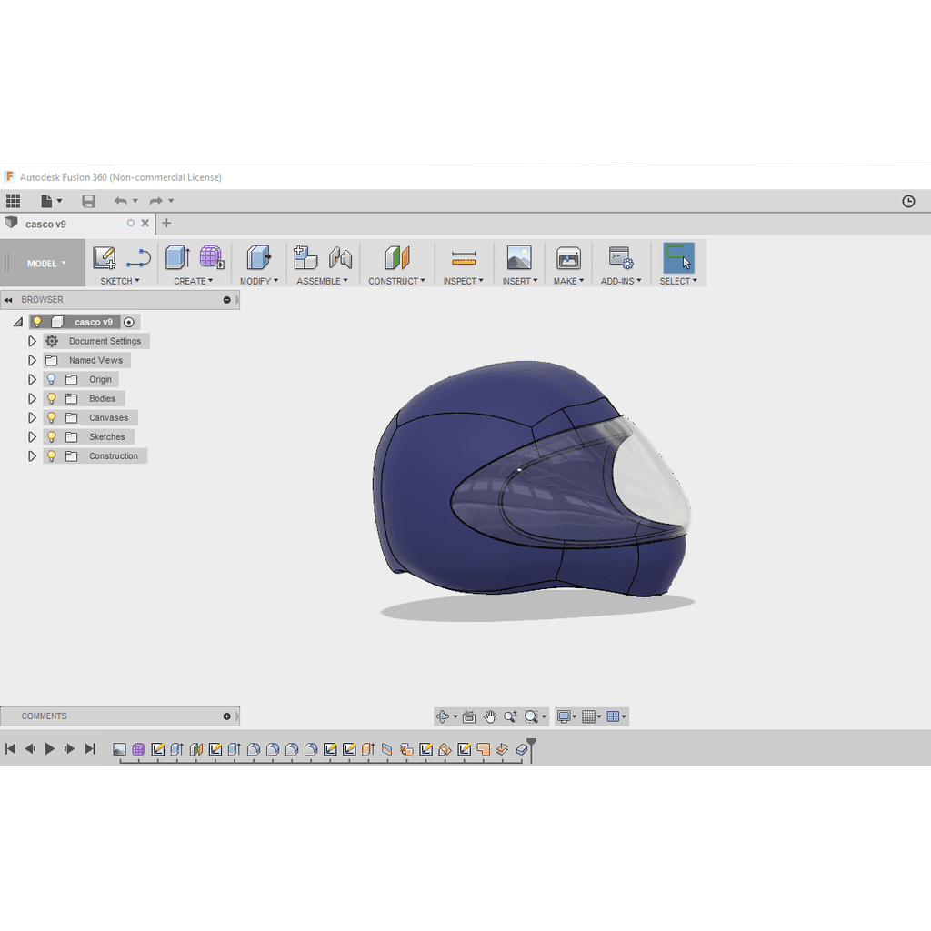Image resolution: width=931 pixels, height=931 pixels.
Task: Hide the Canvases folder via lightbulb
Action: coord(52,417)
